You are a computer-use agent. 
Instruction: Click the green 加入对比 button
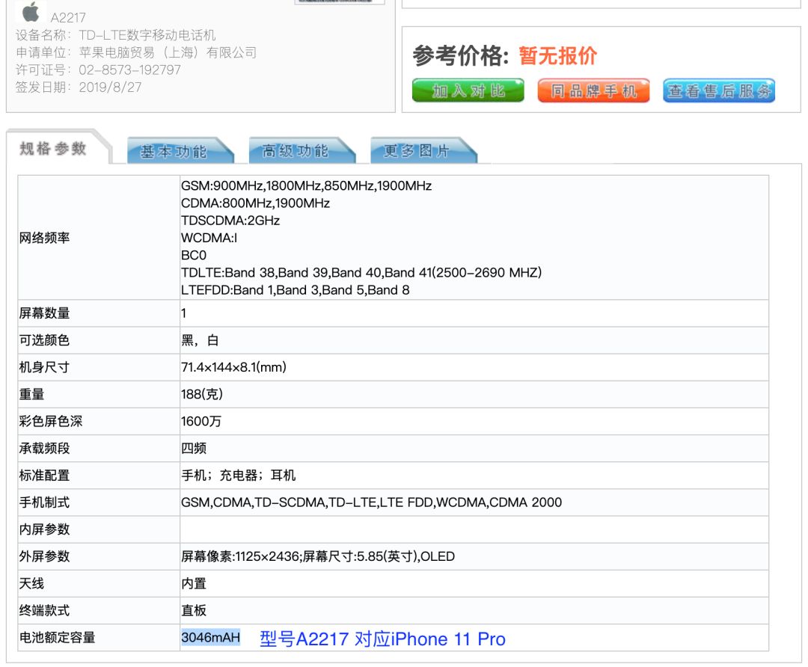click(468, 90)
